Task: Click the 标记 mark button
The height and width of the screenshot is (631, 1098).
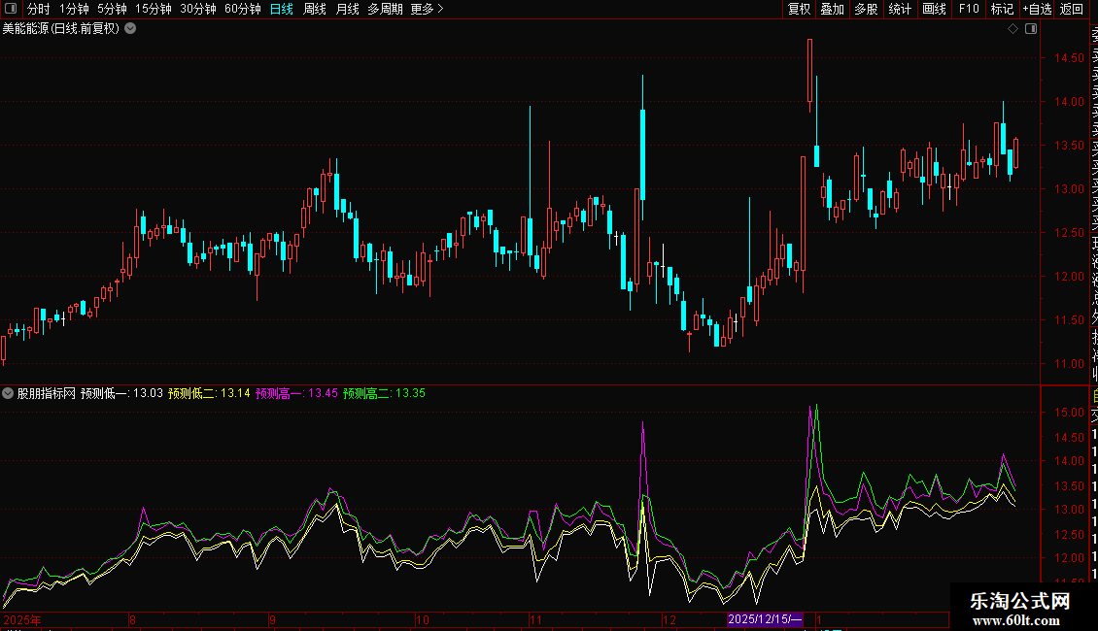Action: (x=1002, y=9)
